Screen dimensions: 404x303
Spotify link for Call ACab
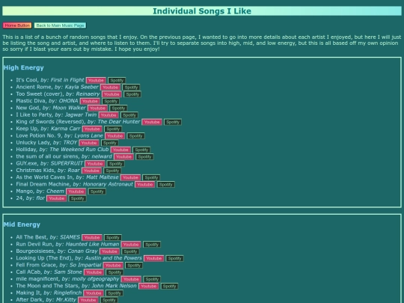coord(114,272)
